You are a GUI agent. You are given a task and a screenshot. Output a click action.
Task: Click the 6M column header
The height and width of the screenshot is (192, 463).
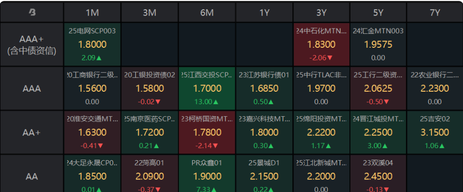point(207,13)
